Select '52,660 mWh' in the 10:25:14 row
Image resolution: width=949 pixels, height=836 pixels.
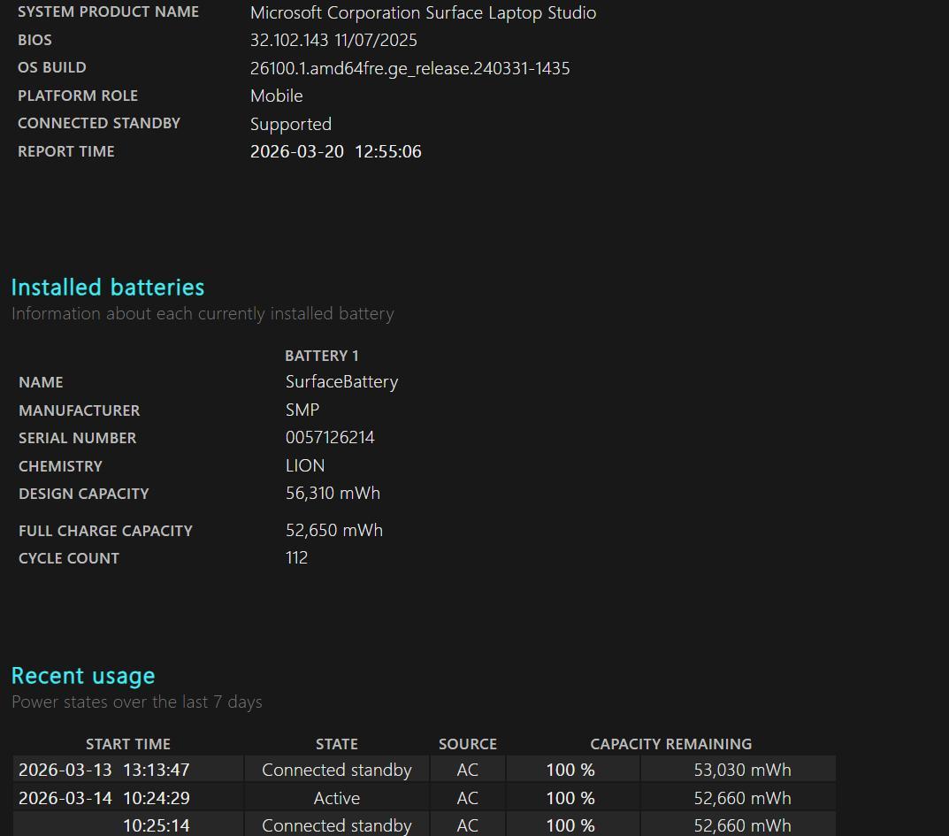[742, 825]
